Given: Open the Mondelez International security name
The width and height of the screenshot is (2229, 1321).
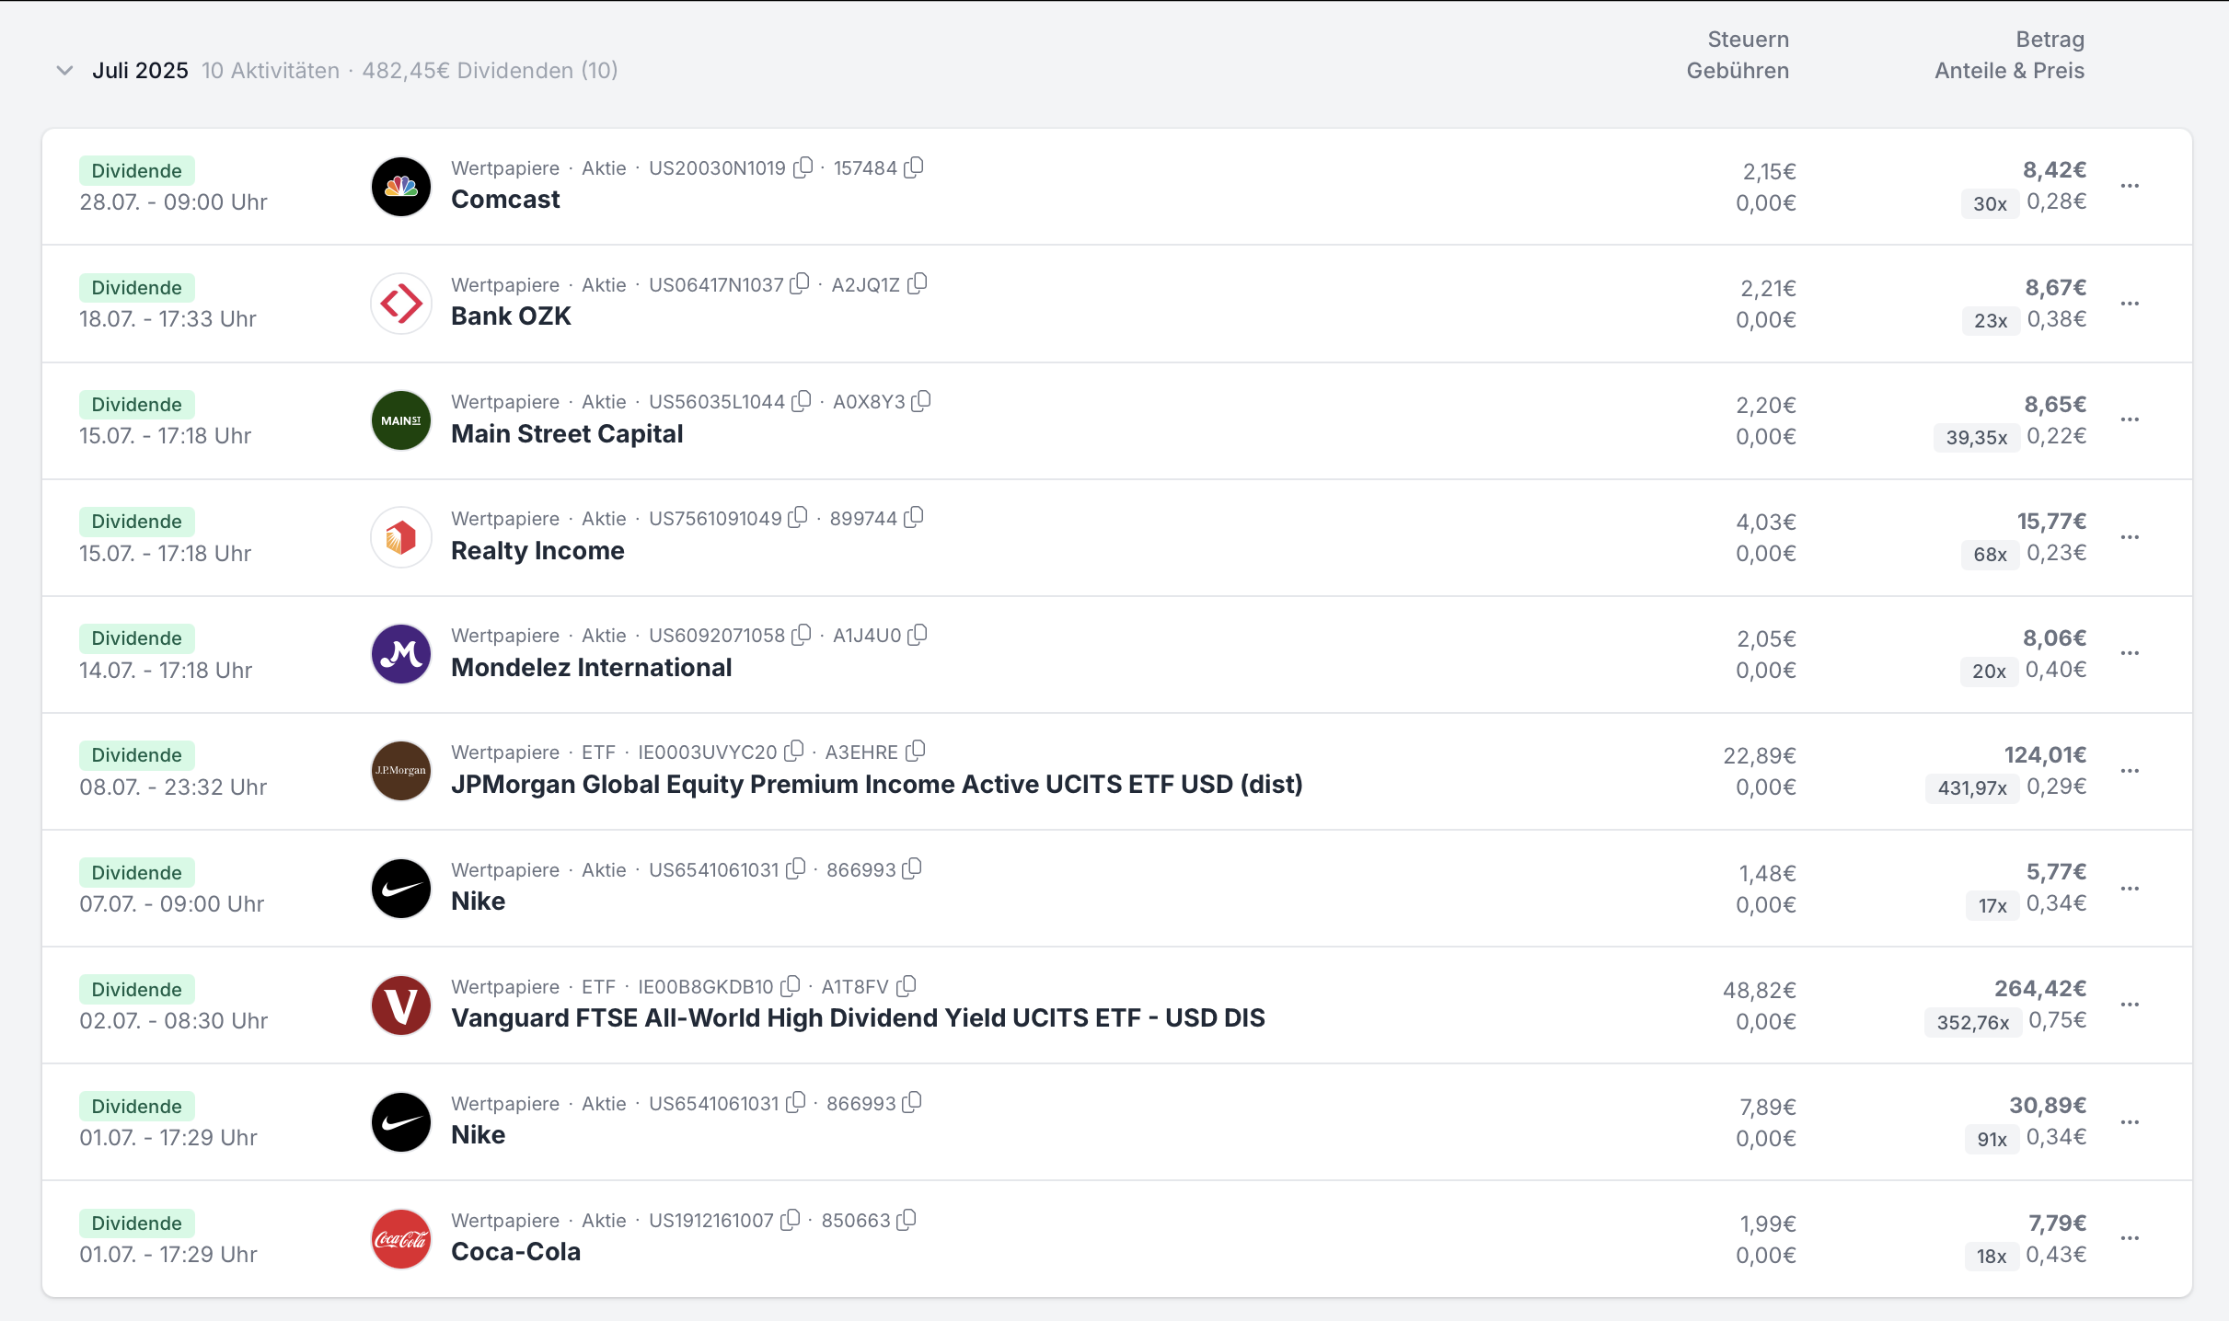Looking at the screenshot, I should (x=591, y=668).
